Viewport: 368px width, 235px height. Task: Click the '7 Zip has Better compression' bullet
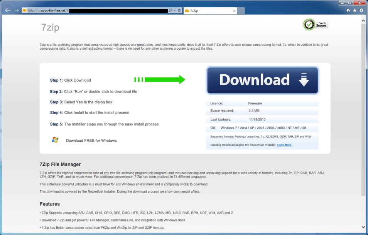(102, 228)
